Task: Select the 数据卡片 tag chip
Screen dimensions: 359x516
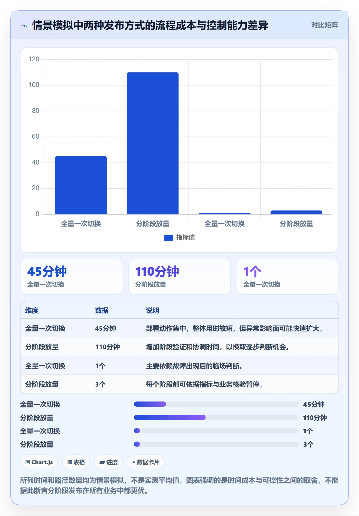Action: 146,462
